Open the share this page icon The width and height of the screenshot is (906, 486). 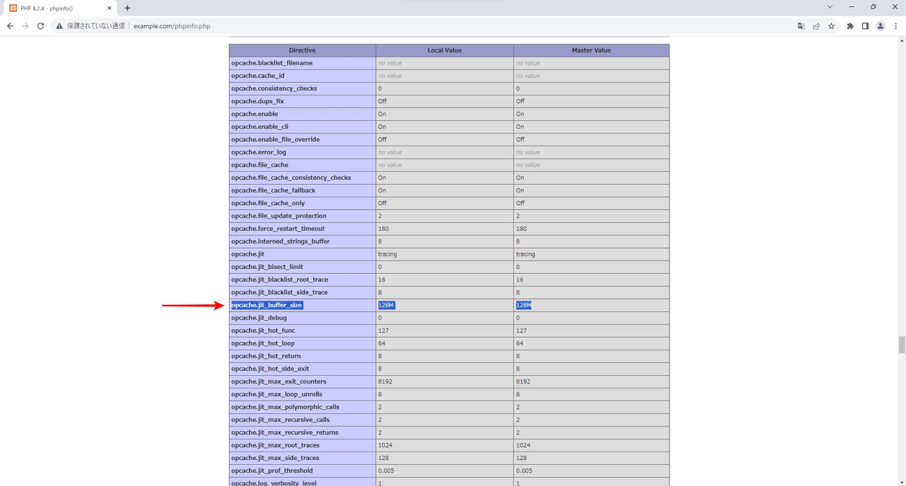pos(816,26)
